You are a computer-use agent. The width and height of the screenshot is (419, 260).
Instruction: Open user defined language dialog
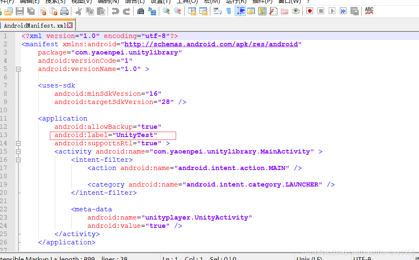point(251,11)
